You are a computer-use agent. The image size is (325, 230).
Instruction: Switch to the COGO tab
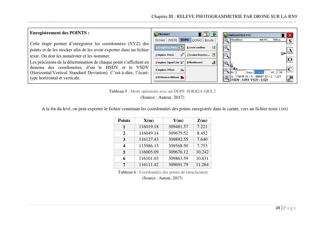[197, 40]
